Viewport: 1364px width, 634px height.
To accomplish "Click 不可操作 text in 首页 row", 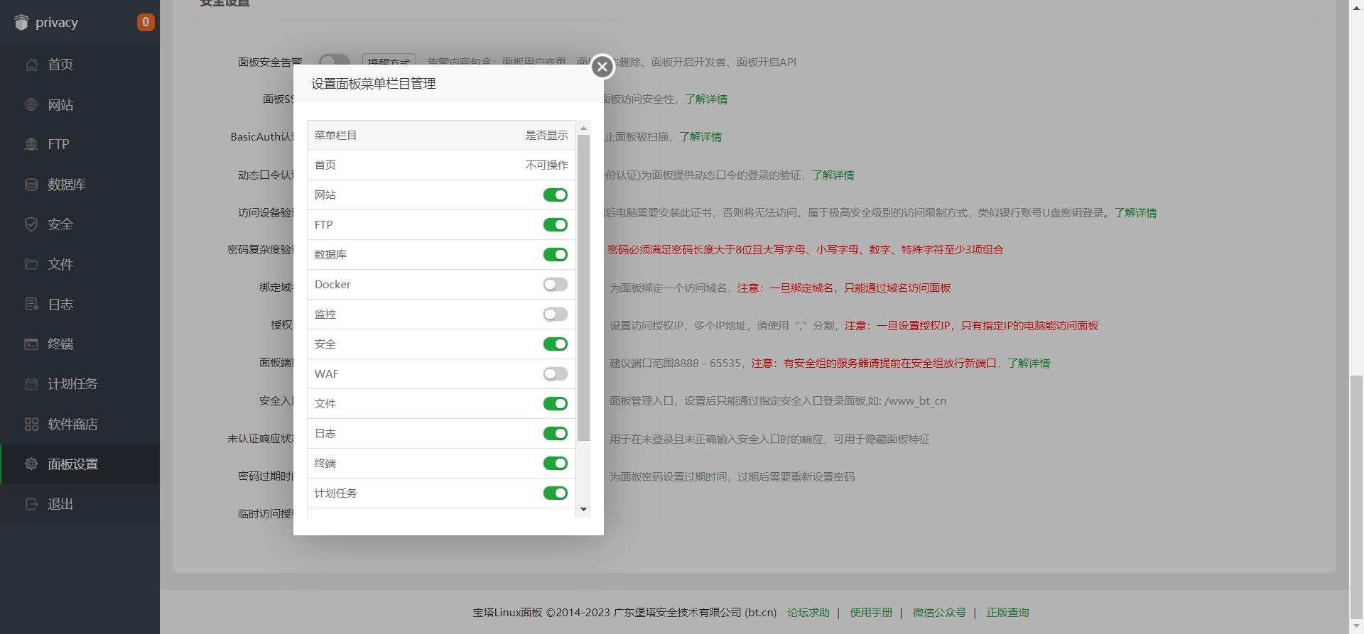I will pos(547,165).
